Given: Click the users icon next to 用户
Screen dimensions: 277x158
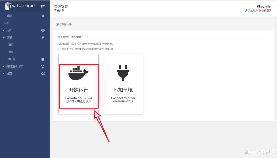Looking at the screenshot, I should click(43, 30).
